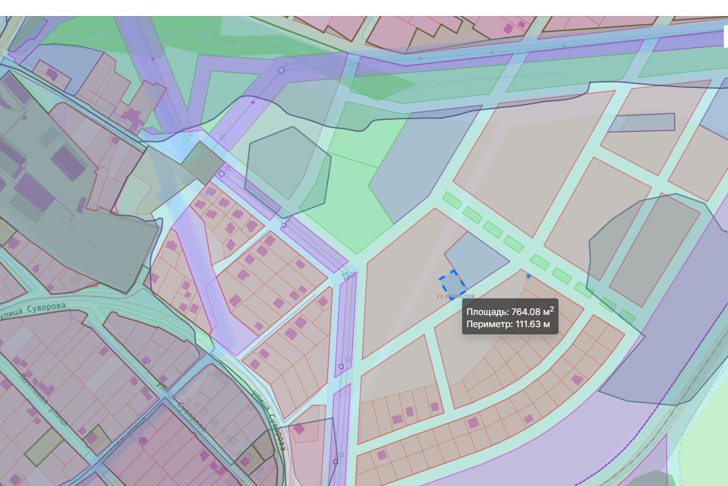
Task: Click the purple building in the far-right parcel row
Action: pyautogui.click(x=577, y=380)
